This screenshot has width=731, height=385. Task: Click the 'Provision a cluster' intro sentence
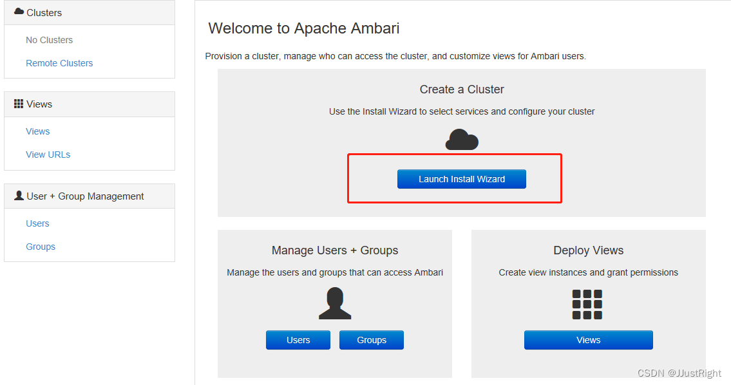[x=395, y=56]
